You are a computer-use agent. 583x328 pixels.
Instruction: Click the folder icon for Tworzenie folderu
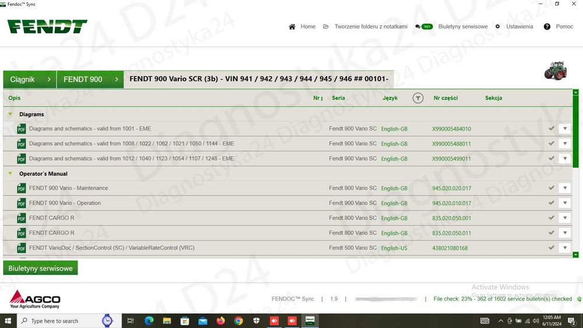[x=326, y=27]
